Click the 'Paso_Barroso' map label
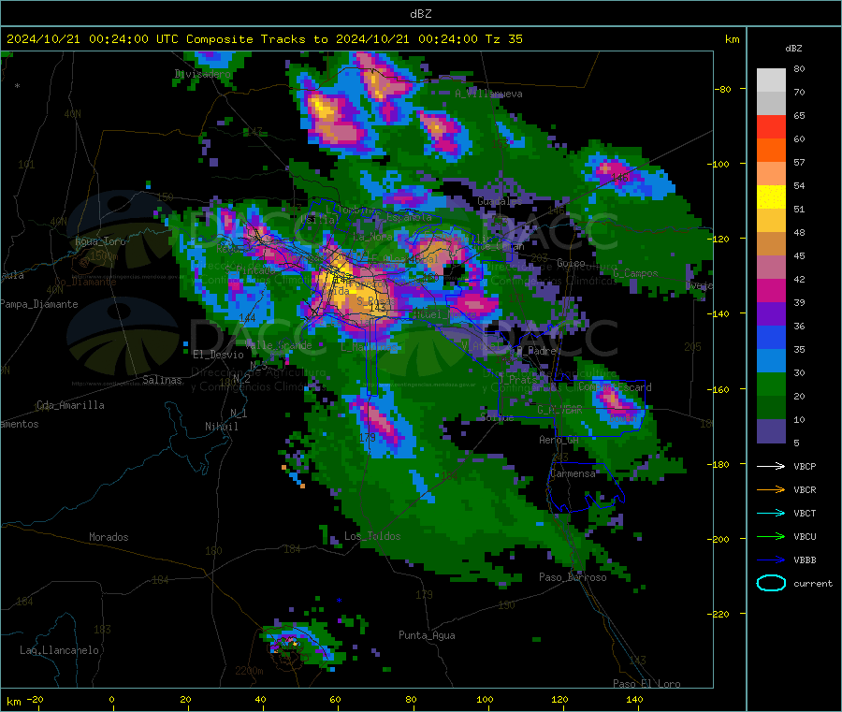 [573, 577]
